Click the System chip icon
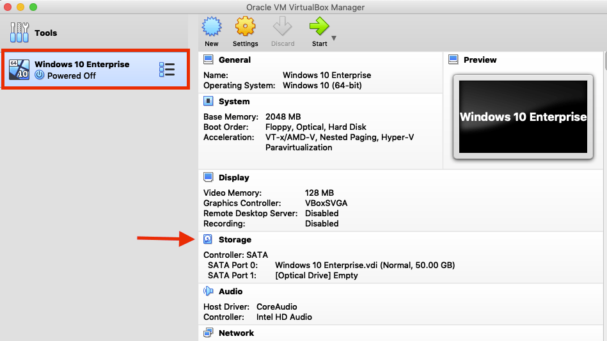 point(208,101)
